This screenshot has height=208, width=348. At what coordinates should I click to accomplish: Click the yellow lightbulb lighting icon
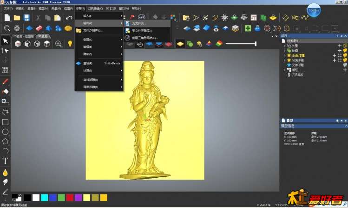[x=70, y=44]
